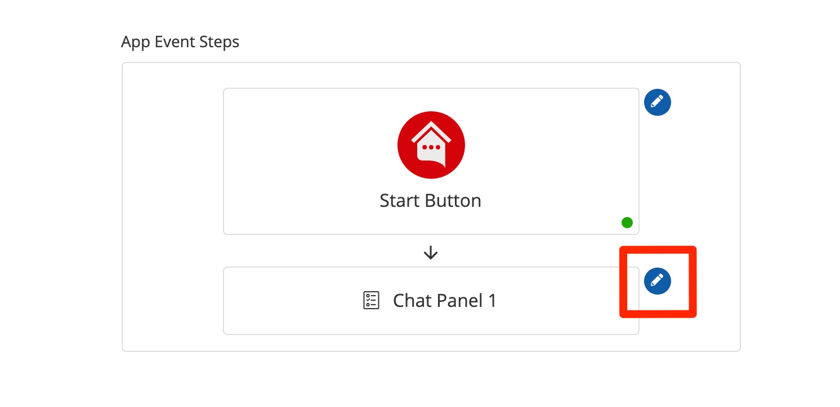The width and height of the screenshot is (840, 407).
Task: Select the "Chat Panel 1" label text
Action: (x=444, y=301)
